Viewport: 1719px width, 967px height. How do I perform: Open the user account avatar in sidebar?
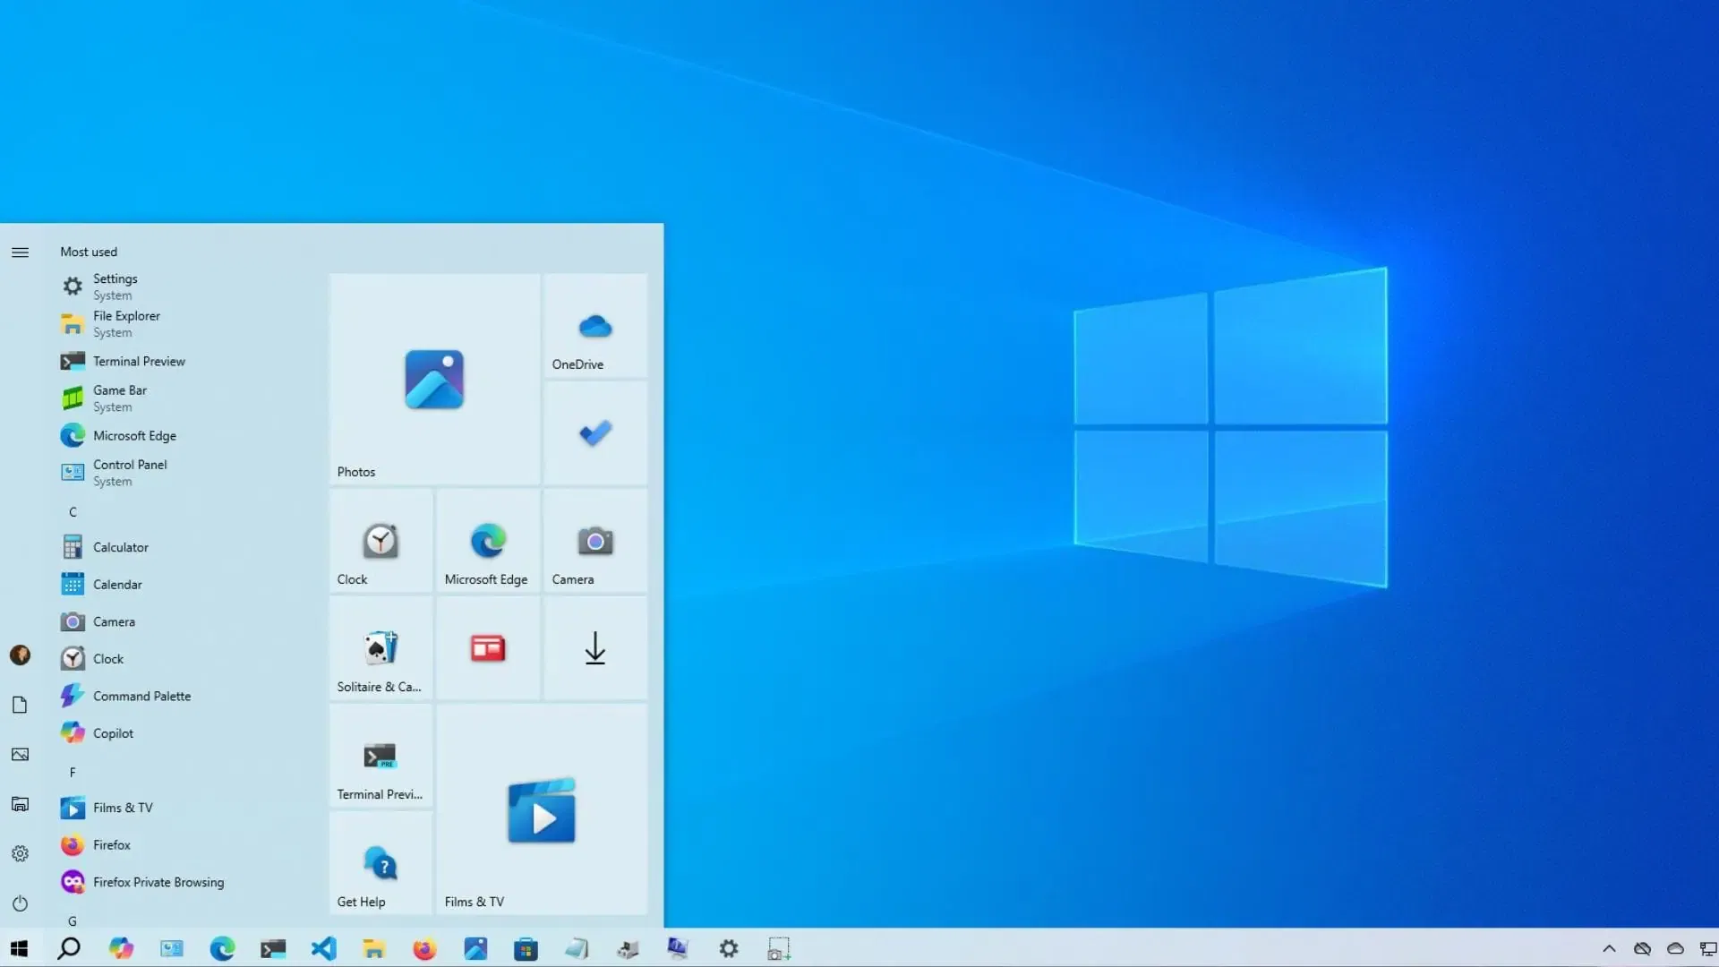point(20,655)
